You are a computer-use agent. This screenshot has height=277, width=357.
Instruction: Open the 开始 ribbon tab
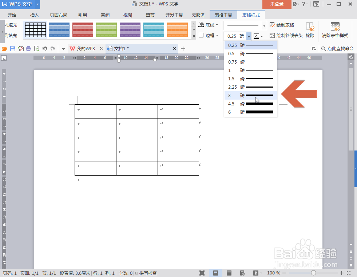[x=12, y=15]
